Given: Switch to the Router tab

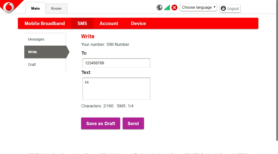Looking at the screenshot, I should [x=56, y=8].
